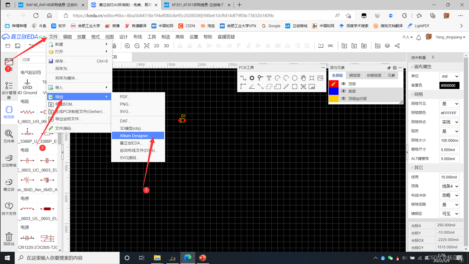Open the 吸附 dropdown
Image resolution: width=469 pixels, height=264 pixels.
click(x=449, y=131)
